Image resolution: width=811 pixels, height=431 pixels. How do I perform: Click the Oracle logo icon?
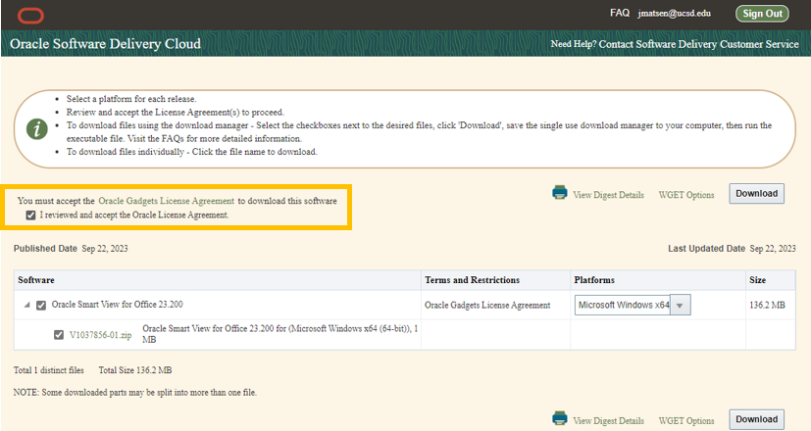(x=31, y=14)
